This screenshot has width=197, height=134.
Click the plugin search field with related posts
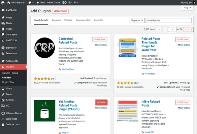168,20
